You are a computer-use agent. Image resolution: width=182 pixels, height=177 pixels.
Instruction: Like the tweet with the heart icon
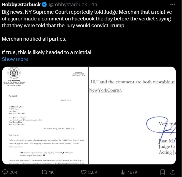click(x=84, y=172)
